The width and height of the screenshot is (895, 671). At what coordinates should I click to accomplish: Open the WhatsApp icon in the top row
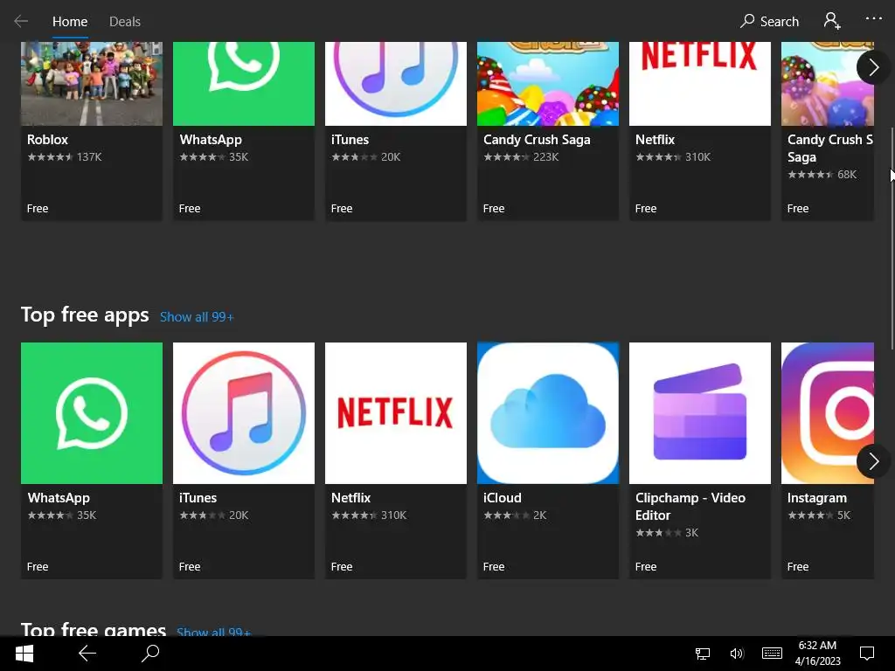244,83
